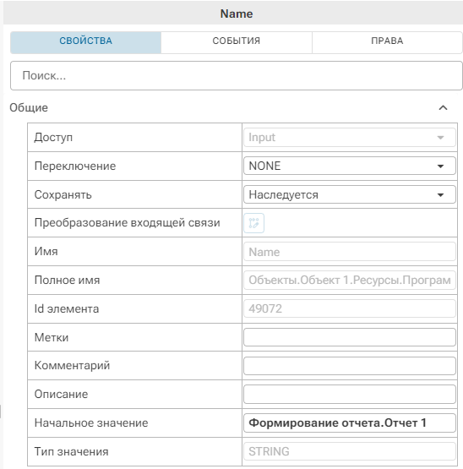Click the Полное имя field
The image size is (463, 469).
pyautogui.click(x=350, y=281)
